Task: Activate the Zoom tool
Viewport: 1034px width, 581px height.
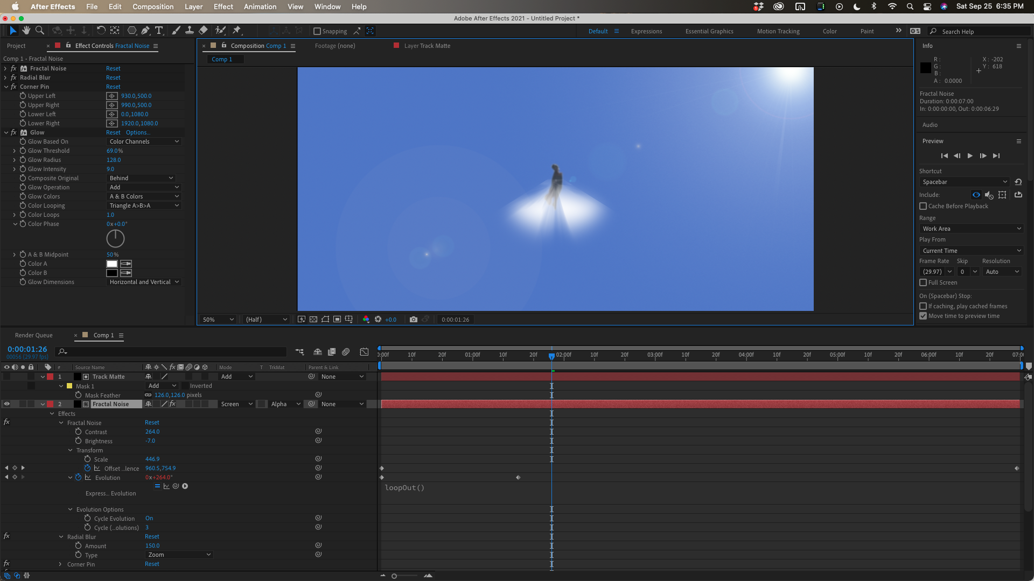Action: [39, 31]
